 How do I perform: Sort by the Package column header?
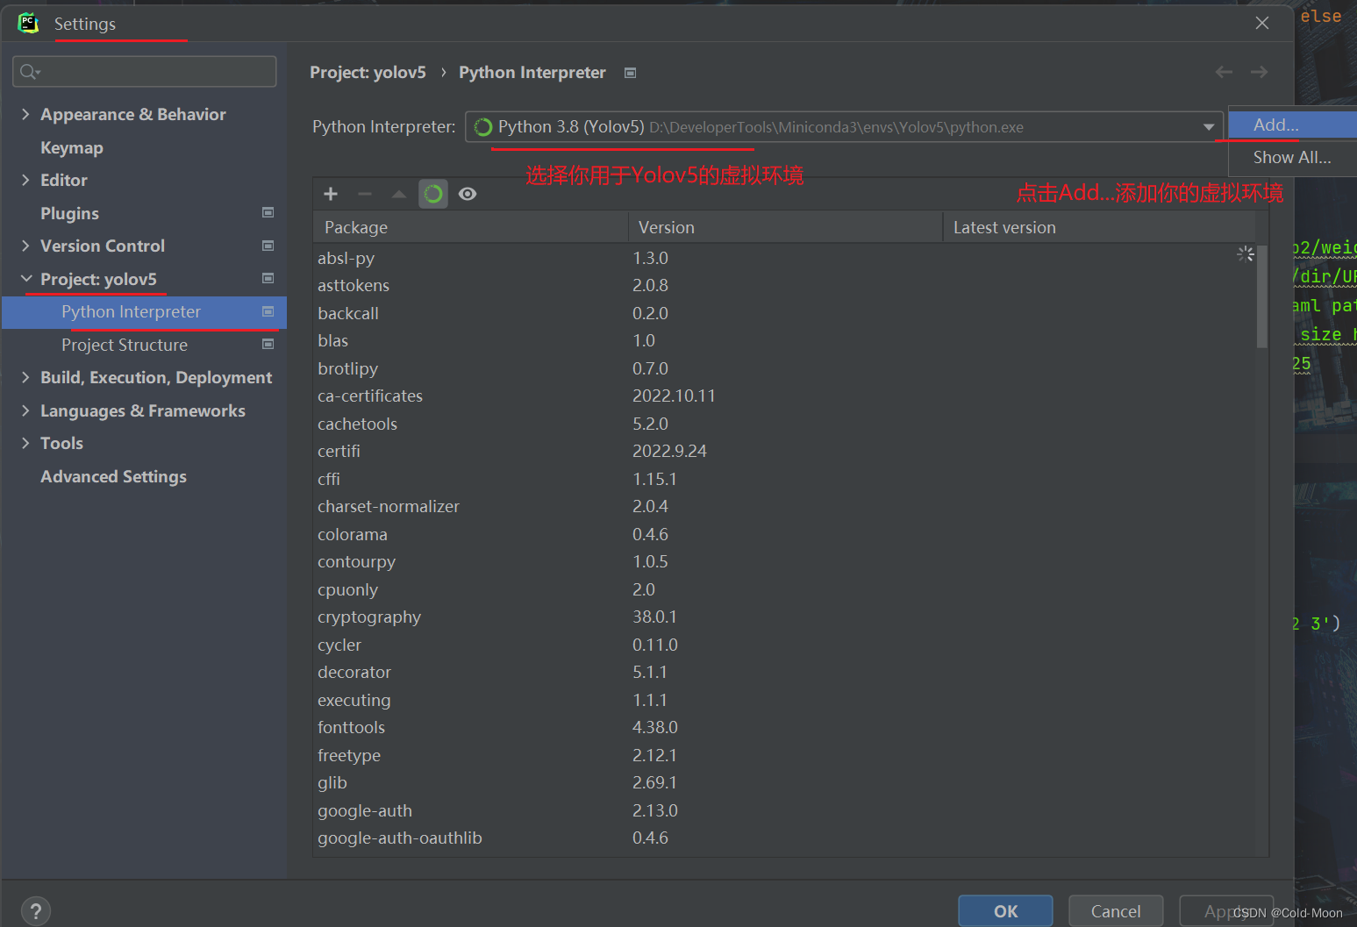pyautogui.click(x=470, y=227)
